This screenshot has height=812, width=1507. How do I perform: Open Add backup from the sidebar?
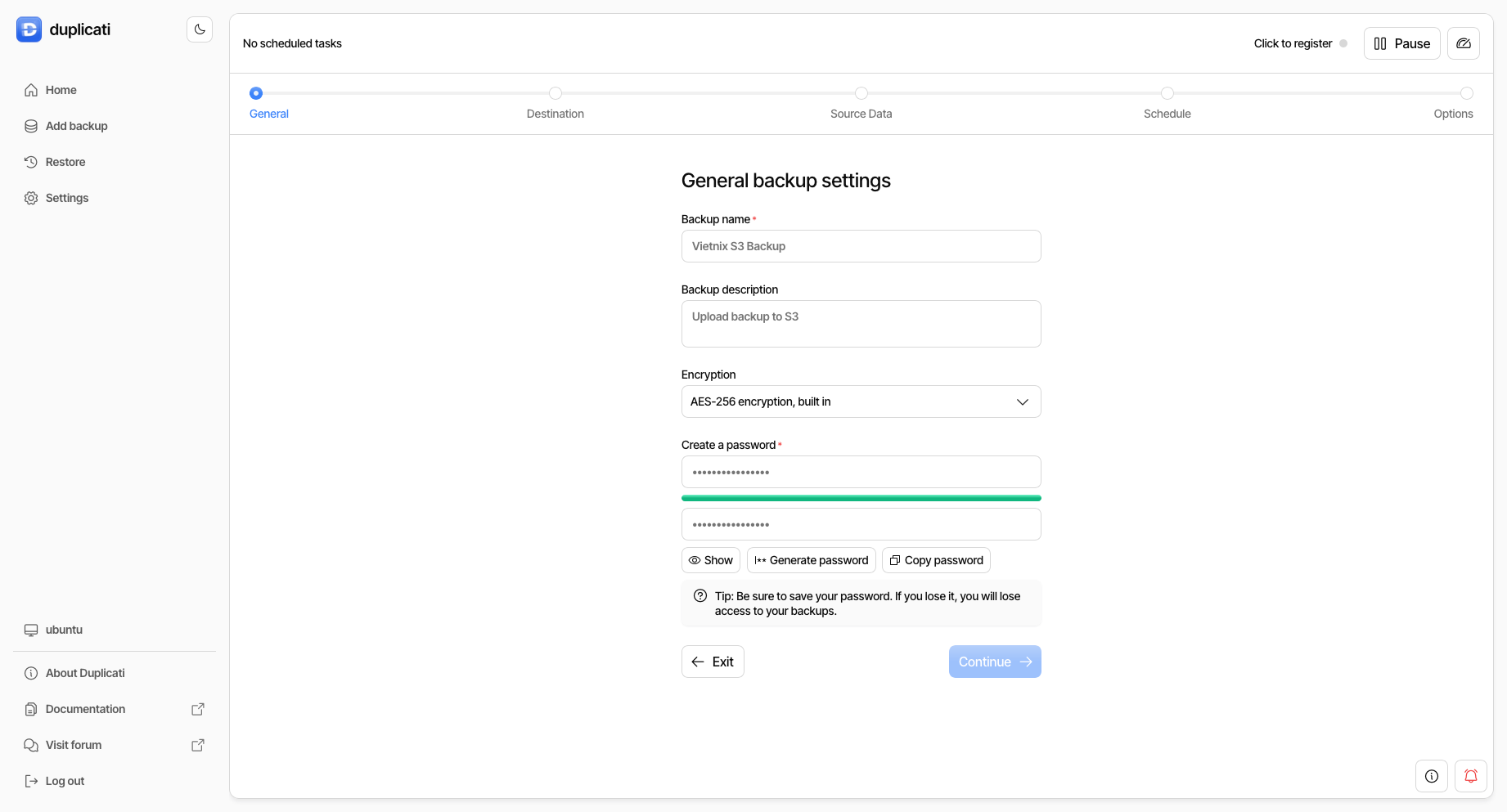click(x=30, y=126)
